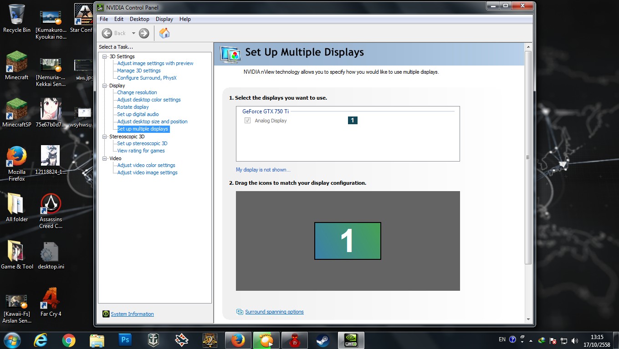Open Adjust desktop size and position task
This screenshot has height=349, width=619.
[x=152, y=121]
